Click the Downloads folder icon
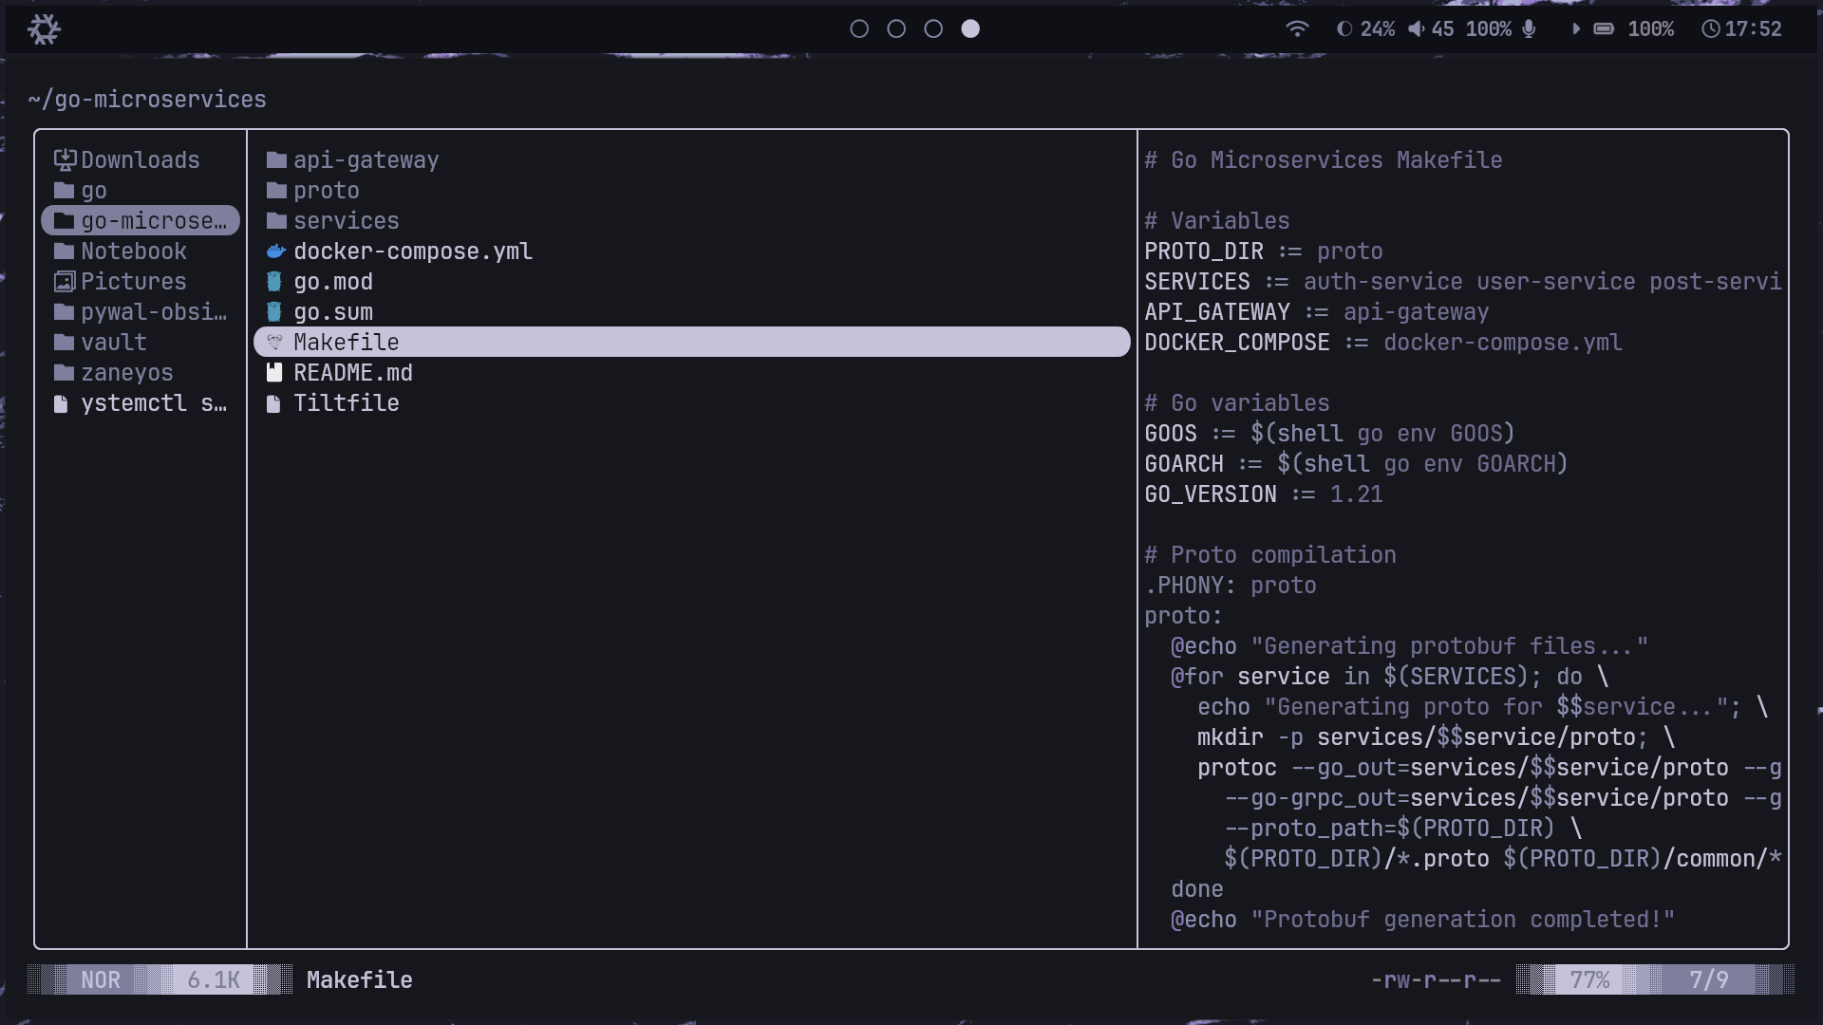Screen dimensions: 1823x1025 (65, 159)
